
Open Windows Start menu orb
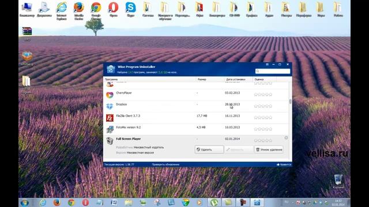[x=24, y=202]
